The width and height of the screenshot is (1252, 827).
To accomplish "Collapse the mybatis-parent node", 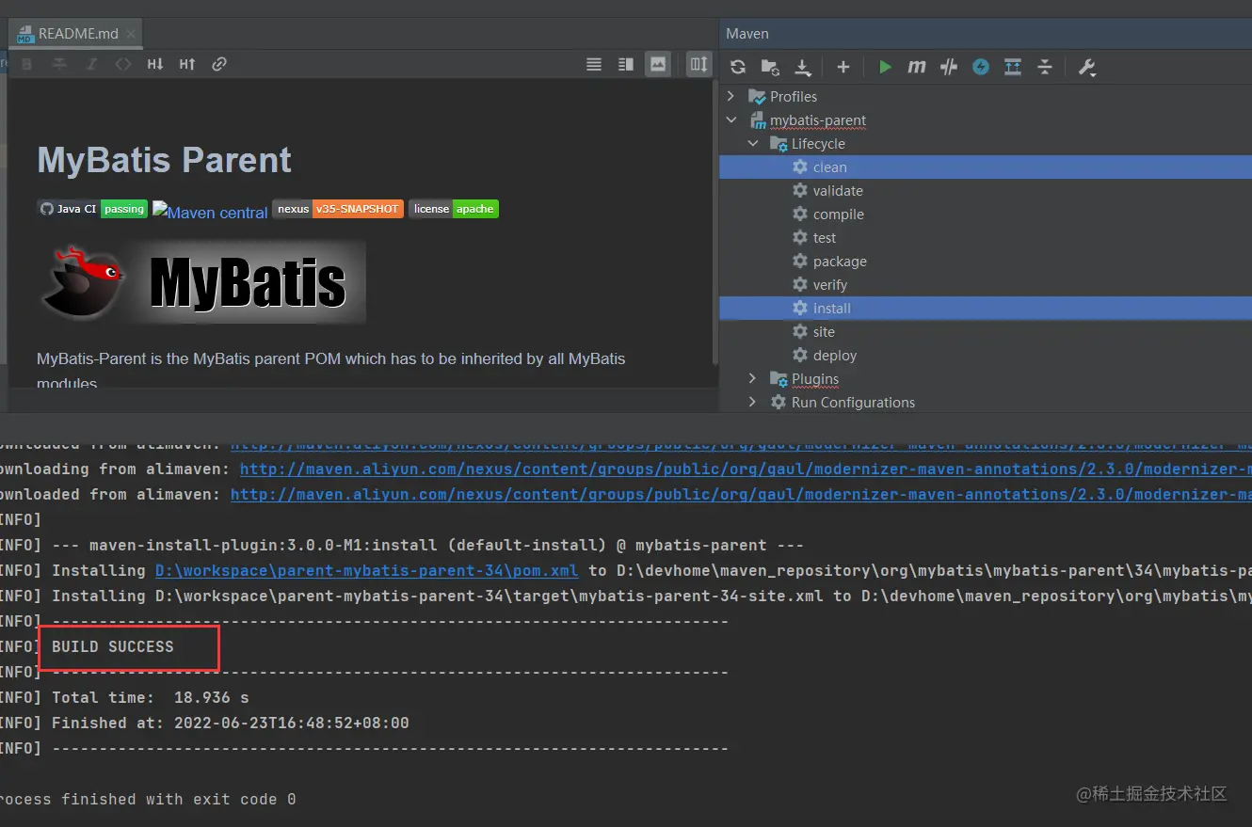I will 731,119.
